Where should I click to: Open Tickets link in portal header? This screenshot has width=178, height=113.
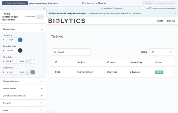tap(159, 21)
